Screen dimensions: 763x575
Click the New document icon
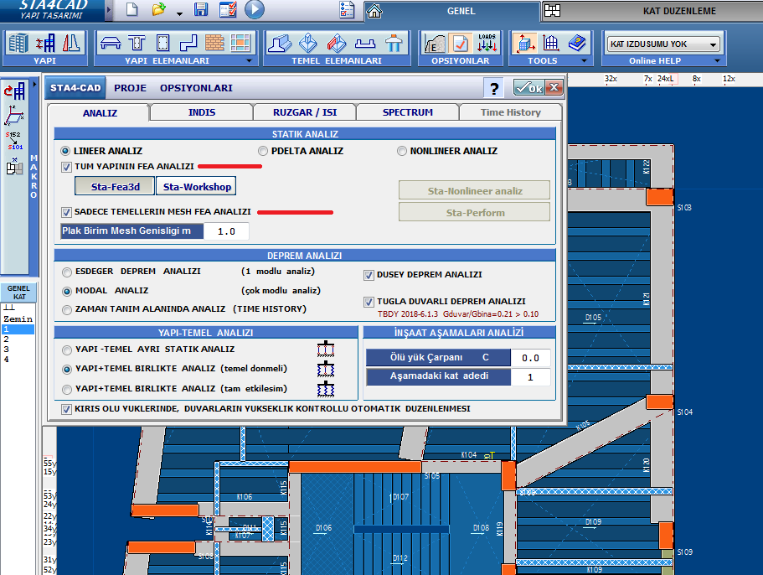point(131,10)
